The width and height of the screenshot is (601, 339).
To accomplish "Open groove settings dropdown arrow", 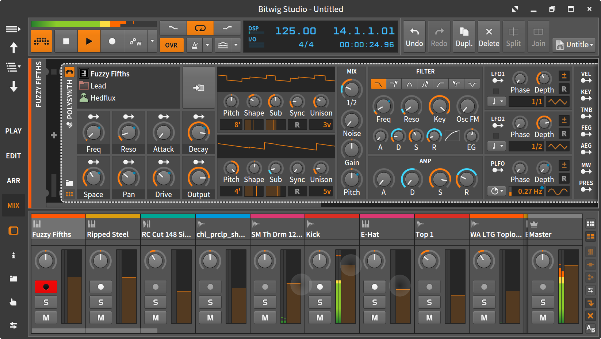I will click(x=236, y=45).
